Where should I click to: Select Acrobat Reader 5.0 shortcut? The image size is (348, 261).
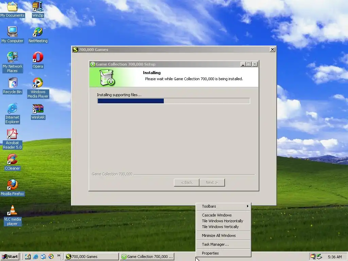coord(12,139)
